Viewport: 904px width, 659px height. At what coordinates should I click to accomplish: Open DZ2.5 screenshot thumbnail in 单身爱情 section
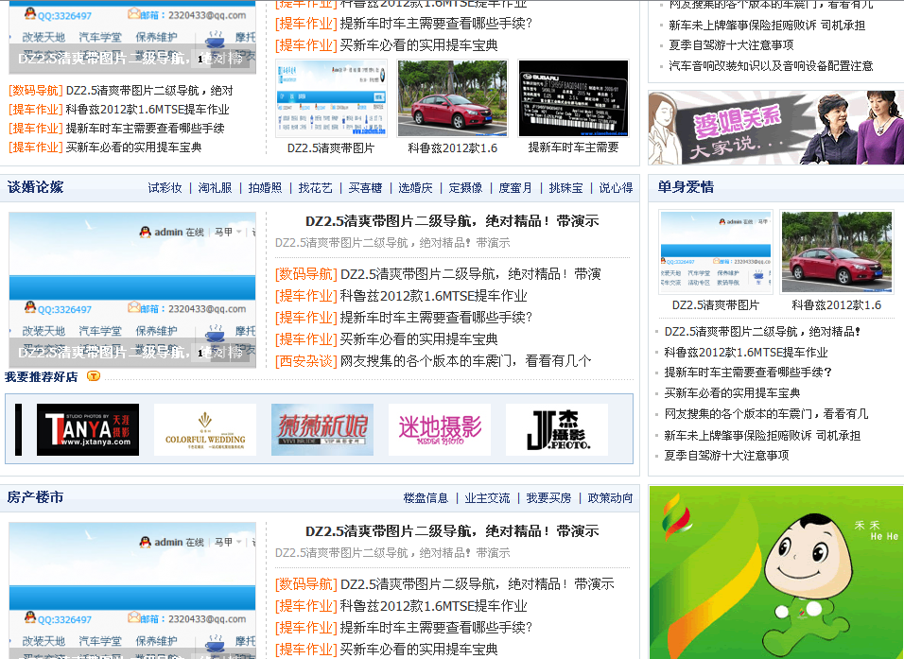[x=716, y=251]
